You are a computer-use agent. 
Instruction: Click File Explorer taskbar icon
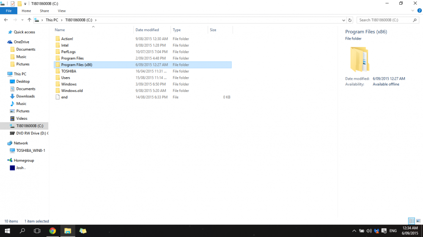pos(67,231)
